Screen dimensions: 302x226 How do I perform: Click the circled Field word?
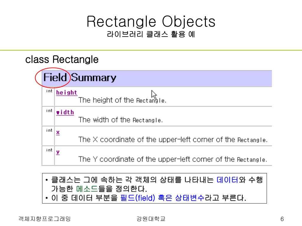click(x=55, y=77)
